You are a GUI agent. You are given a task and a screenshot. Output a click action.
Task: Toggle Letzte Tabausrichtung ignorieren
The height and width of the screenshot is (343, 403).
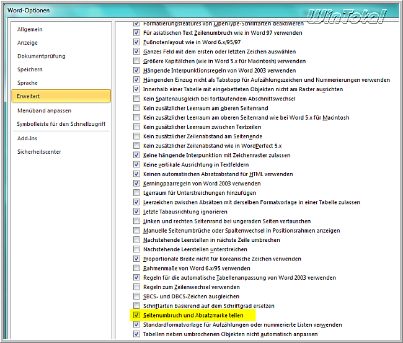(136, 212)
